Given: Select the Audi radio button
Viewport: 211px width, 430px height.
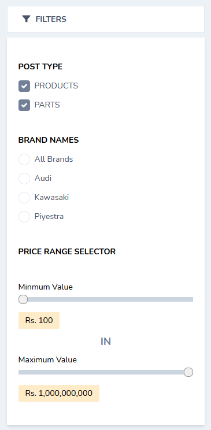Looking at the screenshot, I should click(x=24, y=179).
